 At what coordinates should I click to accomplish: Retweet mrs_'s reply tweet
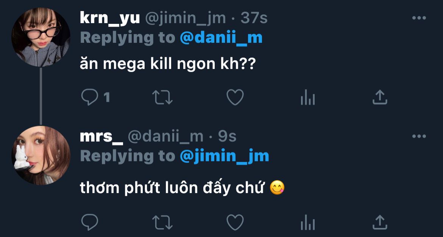click(x=162, y=221)
